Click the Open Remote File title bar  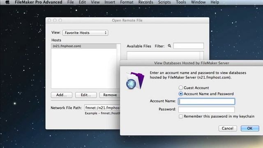(x=127, y=20)
